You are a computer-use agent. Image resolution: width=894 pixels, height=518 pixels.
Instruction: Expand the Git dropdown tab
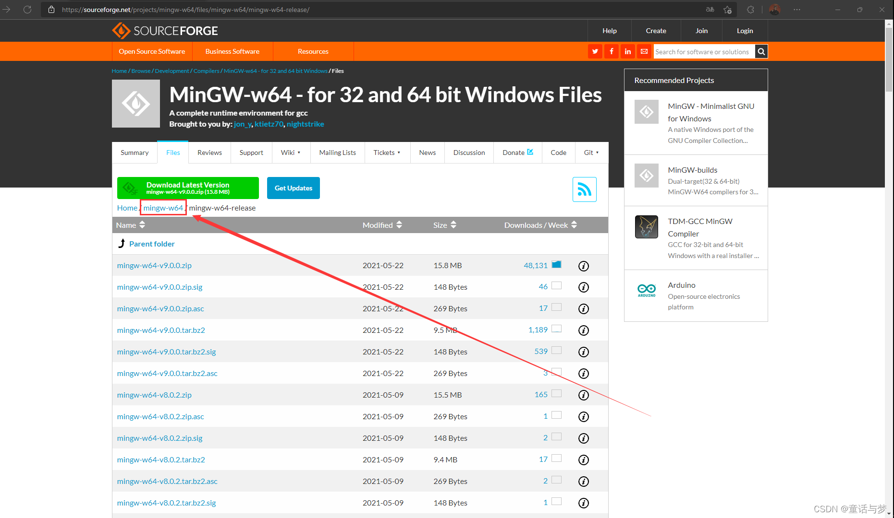592,153
